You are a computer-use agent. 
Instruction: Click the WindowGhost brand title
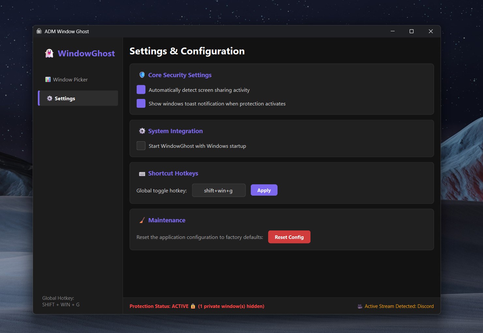[x=86, y=53]
